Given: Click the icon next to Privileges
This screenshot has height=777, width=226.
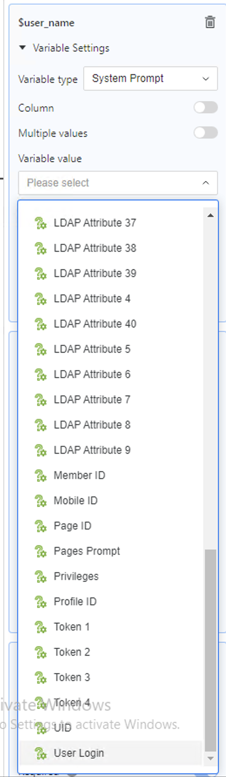Looking at the screenshot, I should pyautogui.click(x=40, y=577).
